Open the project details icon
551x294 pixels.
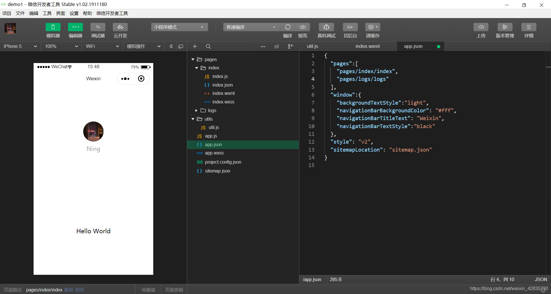tap(529, 27)
